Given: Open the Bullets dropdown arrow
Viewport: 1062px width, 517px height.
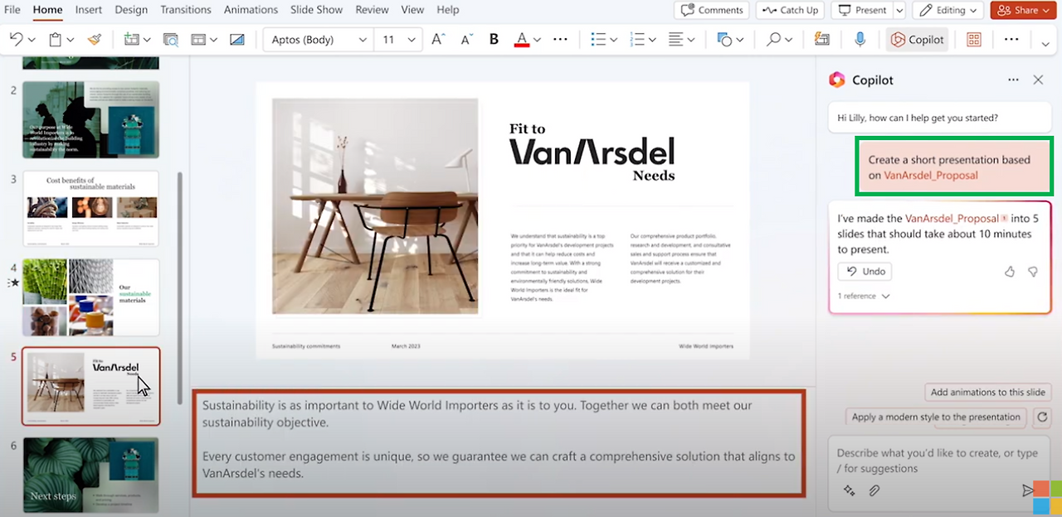Looking at the screenshot, I should pos(613,40).
